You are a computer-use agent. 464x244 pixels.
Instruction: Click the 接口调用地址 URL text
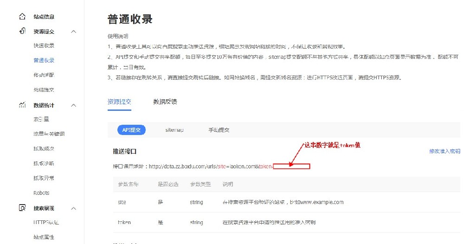[210, 167]
